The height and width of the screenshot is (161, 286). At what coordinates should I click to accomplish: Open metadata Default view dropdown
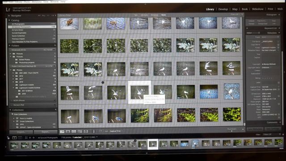click(253, 33)
